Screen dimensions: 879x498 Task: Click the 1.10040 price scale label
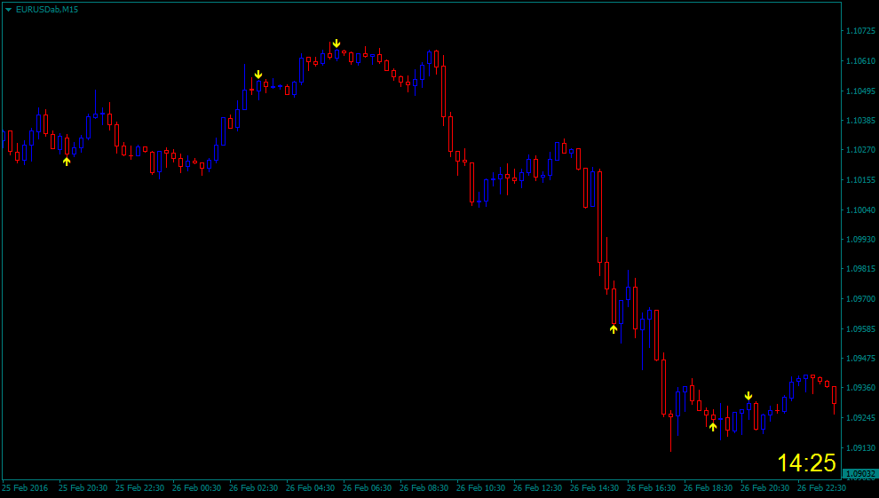(x=860, y=210)
